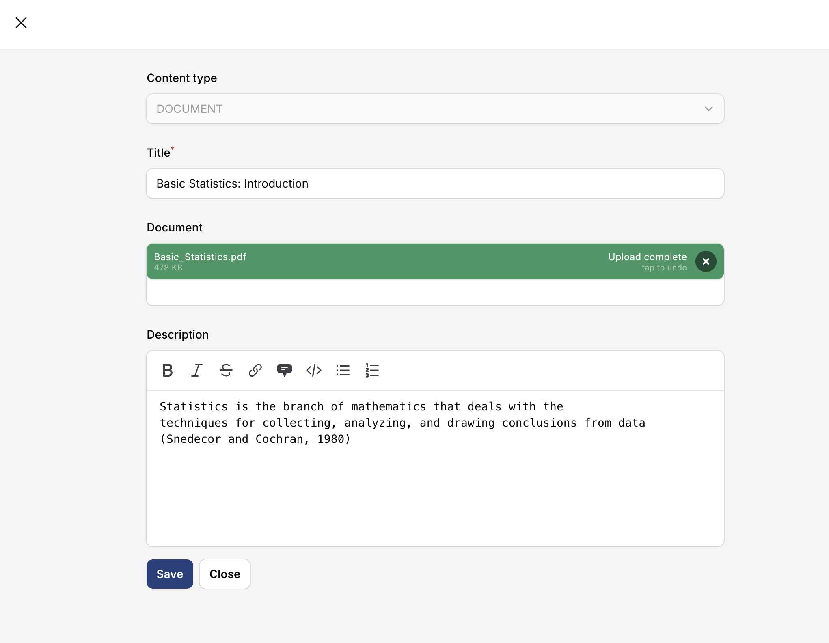Click the Basic_Statistics.pdf file name
The height and width of the screenshot is (643, 829).
point(200,257)
